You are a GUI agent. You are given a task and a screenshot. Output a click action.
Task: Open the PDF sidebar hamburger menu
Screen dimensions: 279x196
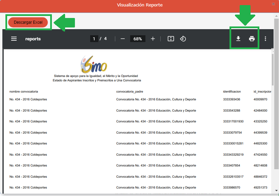14,39
